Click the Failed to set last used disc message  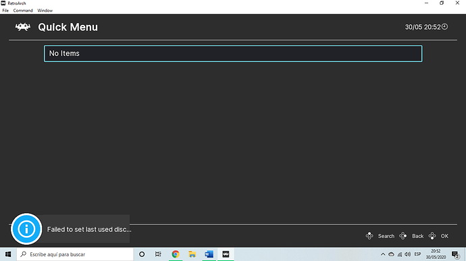89,229
